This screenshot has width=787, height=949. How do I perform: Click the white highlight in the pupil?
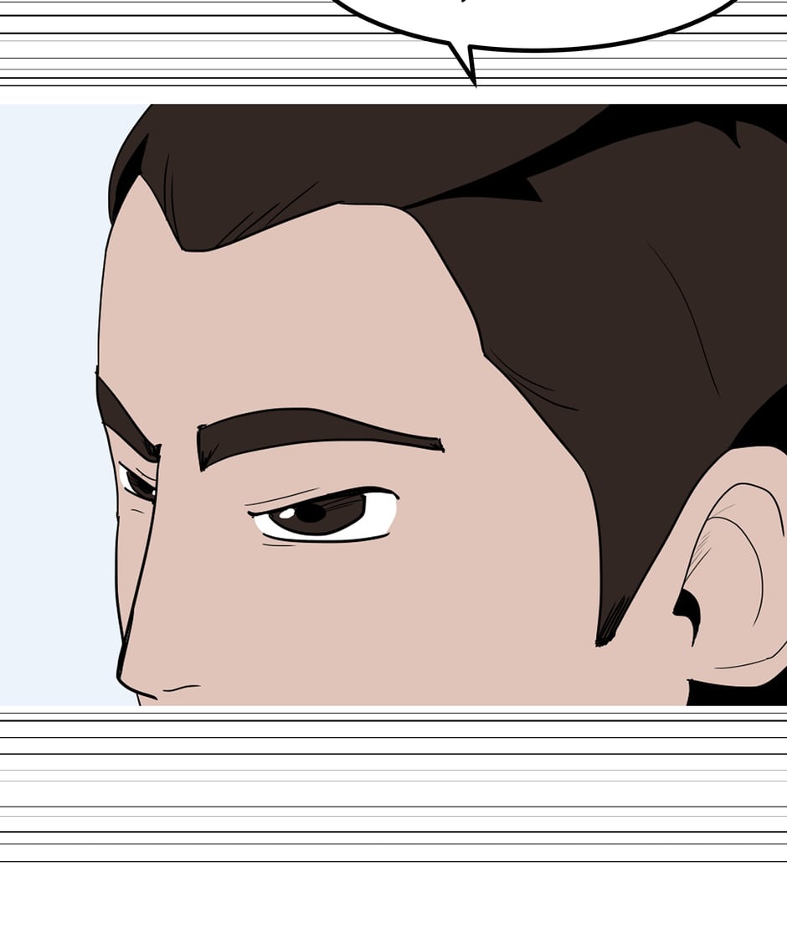tap(285, 512)
